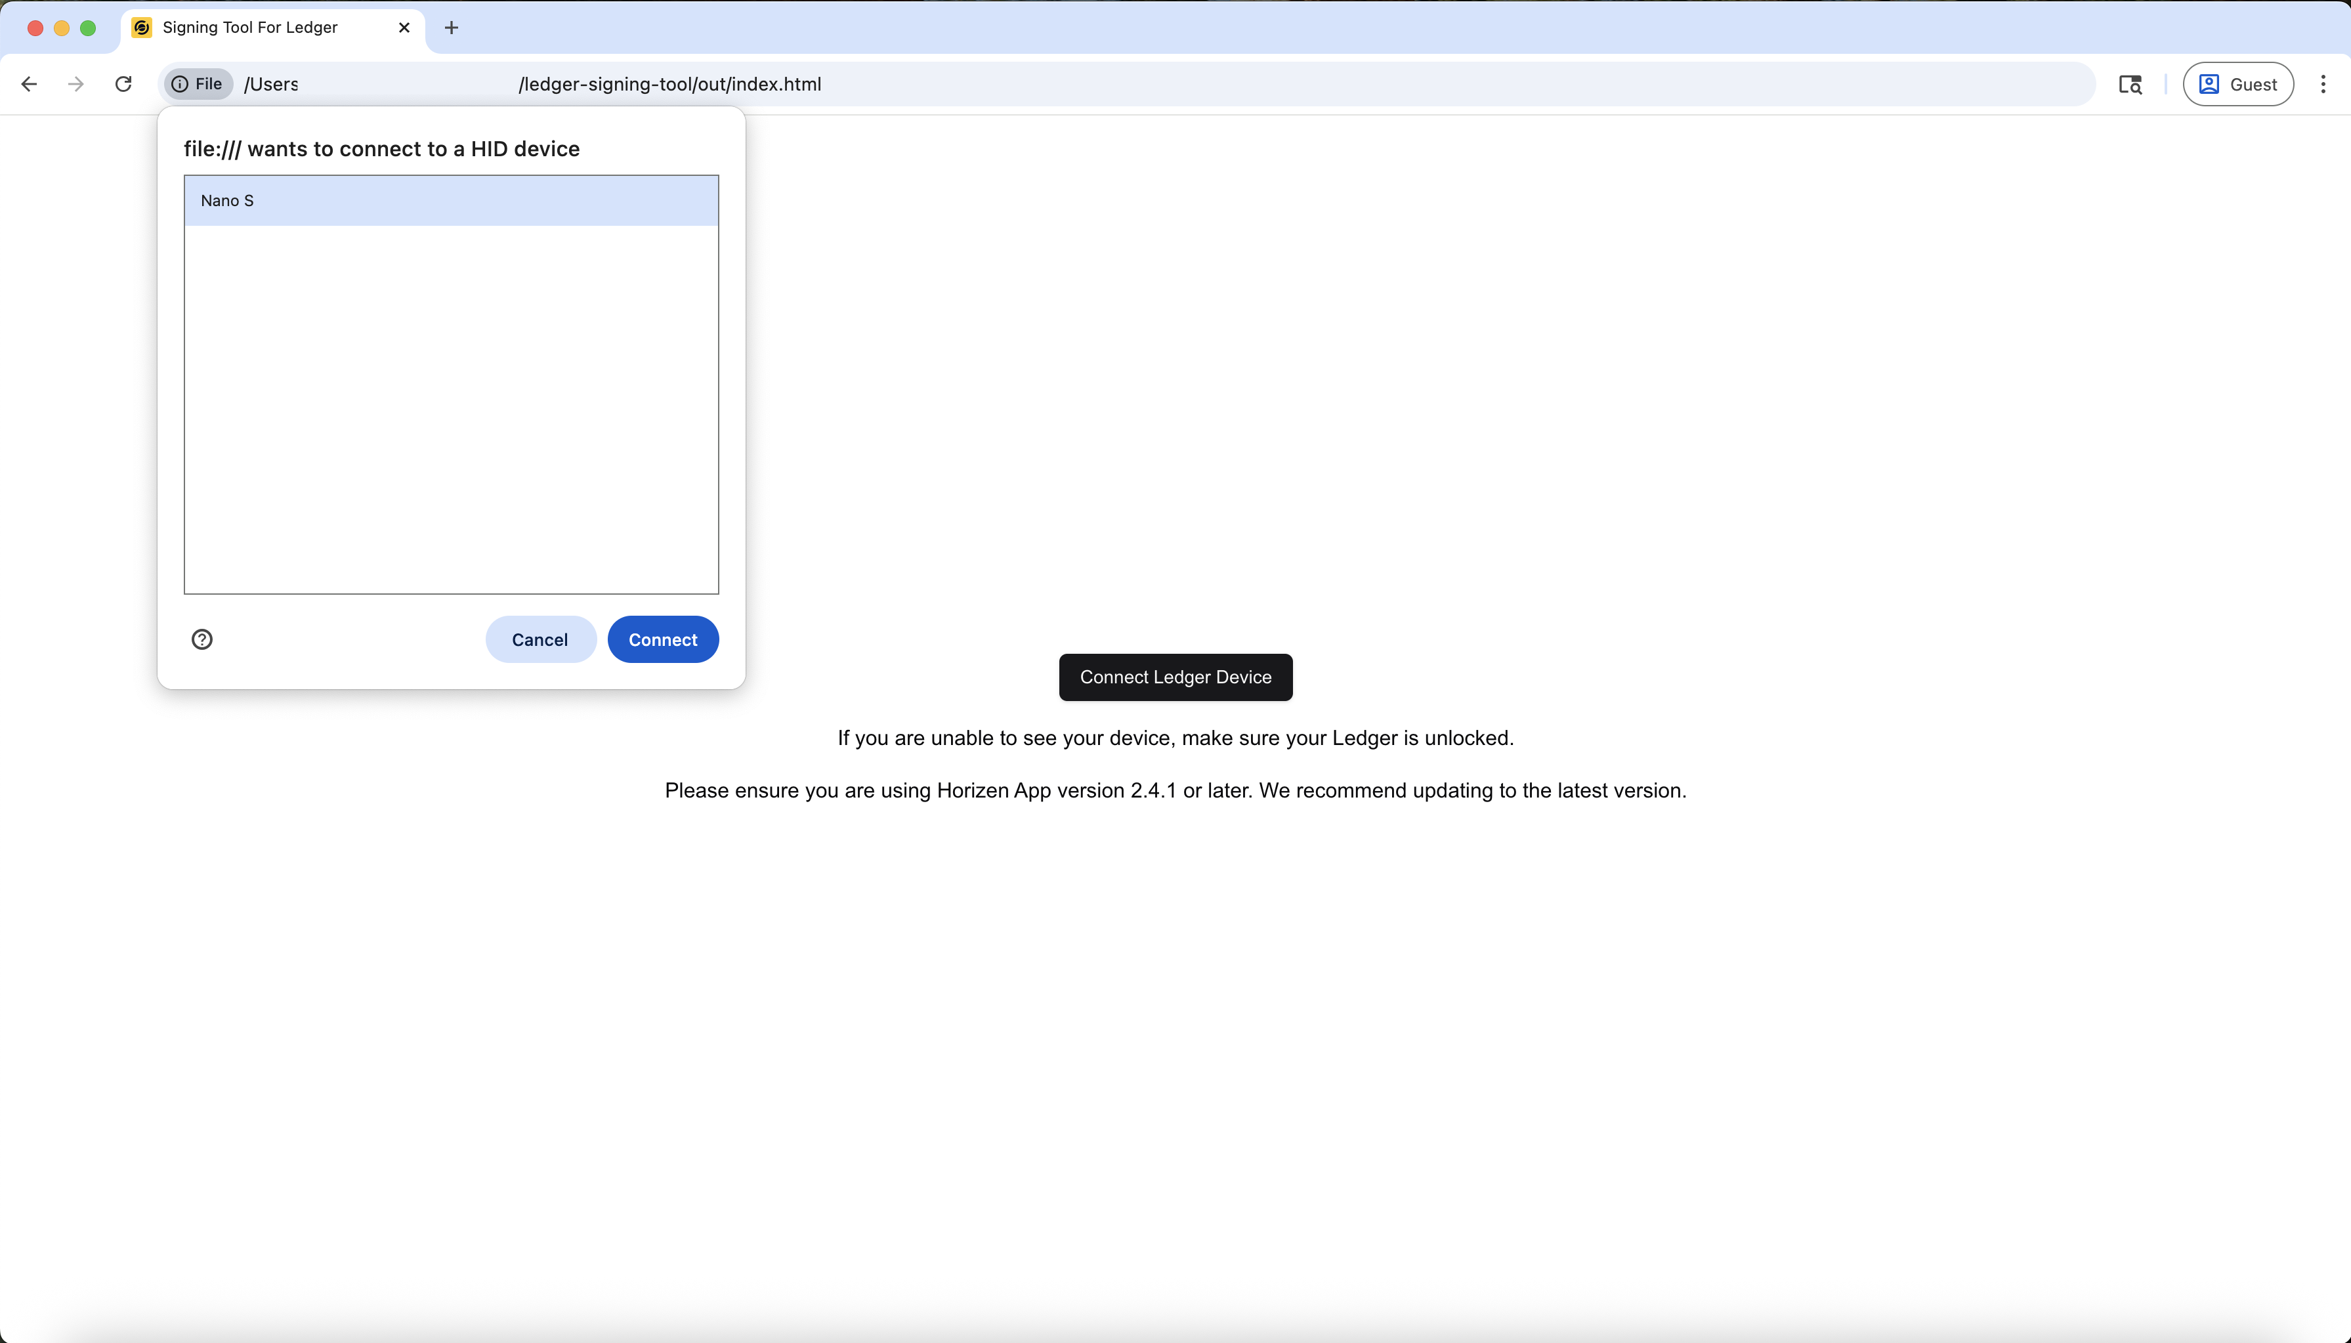Open the side search panel icon
Image resolution: width=2351 pixels, height=1343 pixels.
pos(2132,84)
